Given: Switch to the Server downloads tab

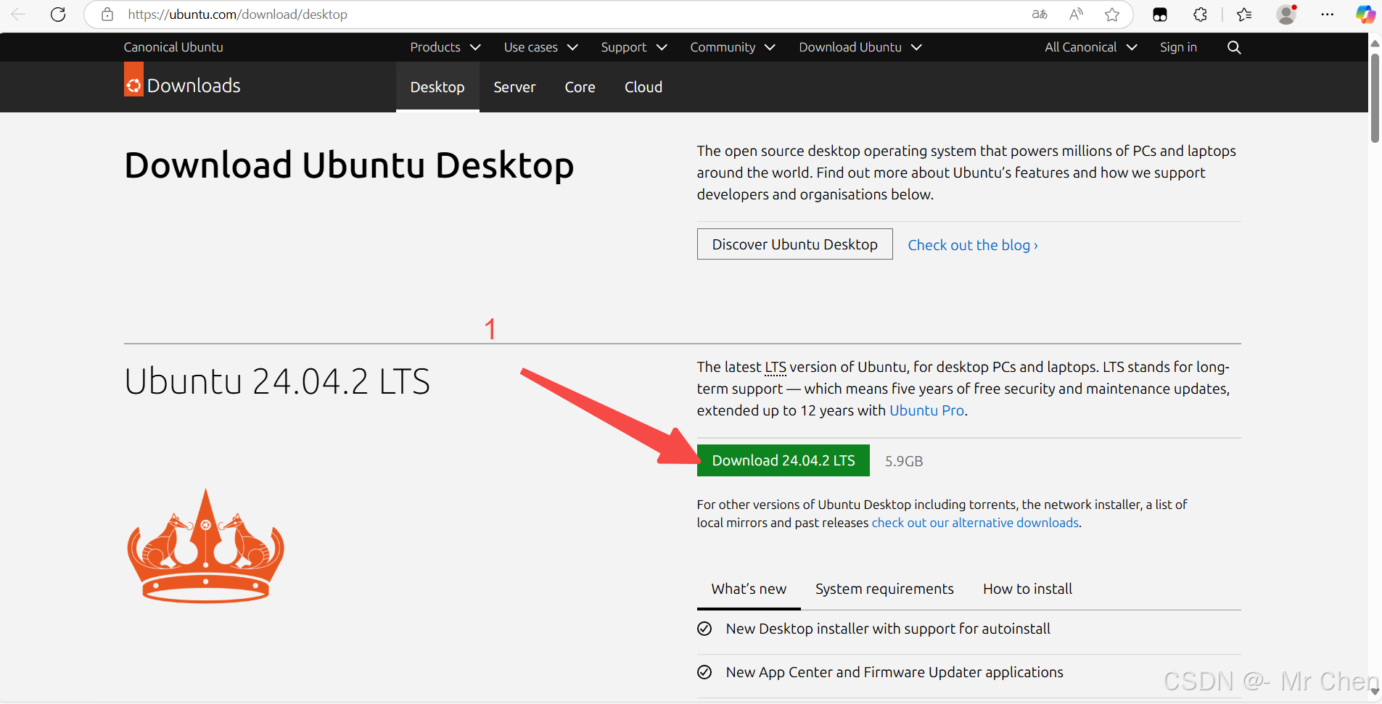Looking at the screenshot, I should point(514,87).
